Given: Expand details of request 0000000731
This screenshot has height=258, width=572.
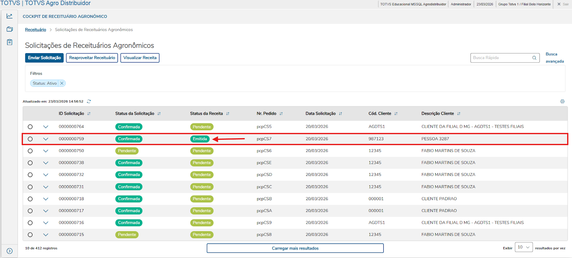Looking at the screenshot, I should (x=46, y=187).
